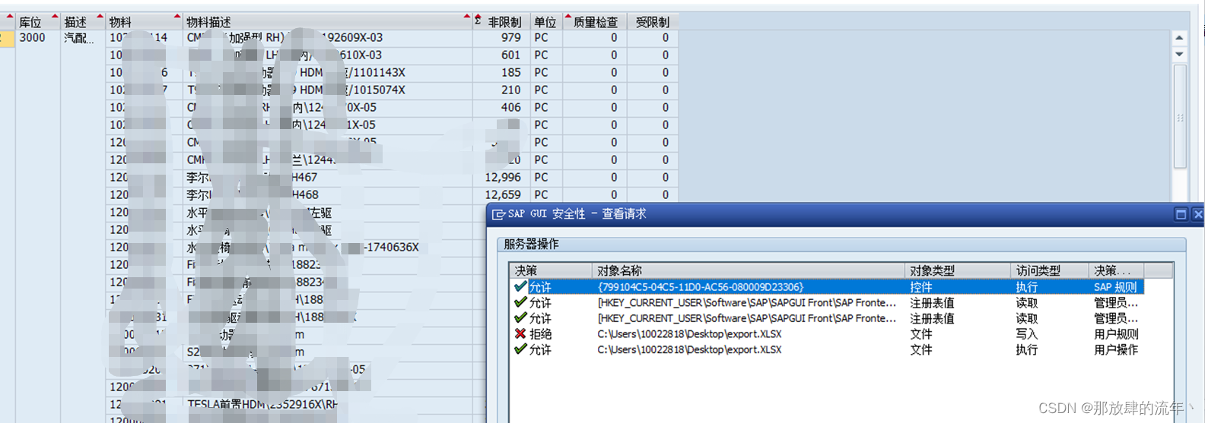Close the SAP GUI security dialog

coord(1198,214)
